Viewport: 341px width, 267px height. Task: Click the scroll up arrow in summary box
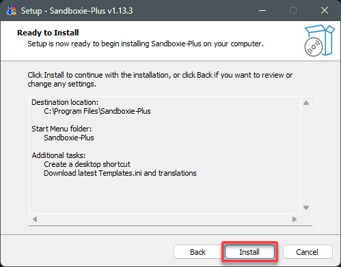[306, 103]
